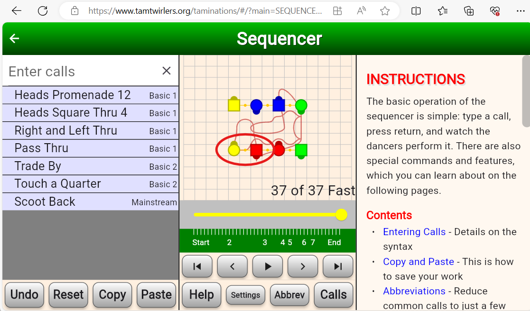
Task: Click the yellow animation progress track
Action: 267,215
